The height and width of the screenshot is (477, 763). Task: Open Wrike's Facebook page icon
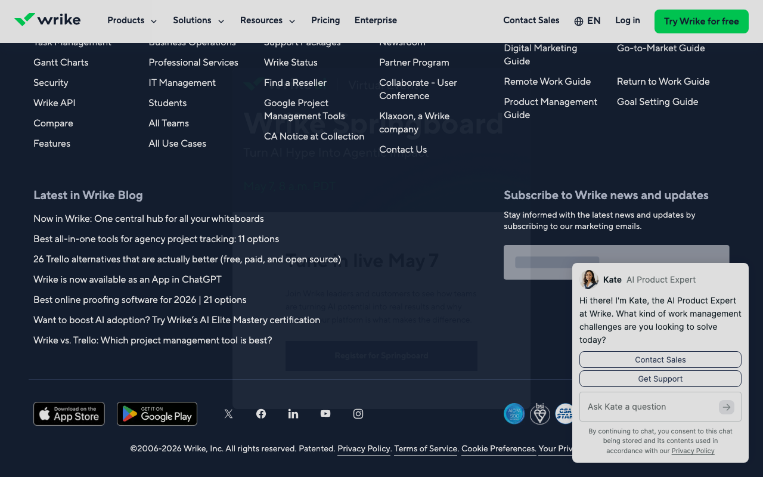click(x=261, y=414)
